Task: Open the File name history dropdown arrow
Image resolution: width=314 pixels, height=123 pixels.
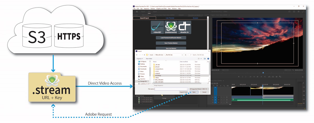Action: click(187, 89)
